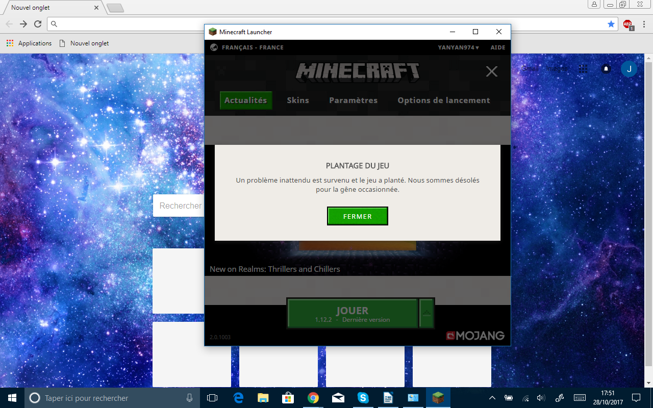Image resolution: width=653 pixels, height=408 pixels.
Task: Launch Microsoft Edge from taskbar
Action: pos(238,398)
